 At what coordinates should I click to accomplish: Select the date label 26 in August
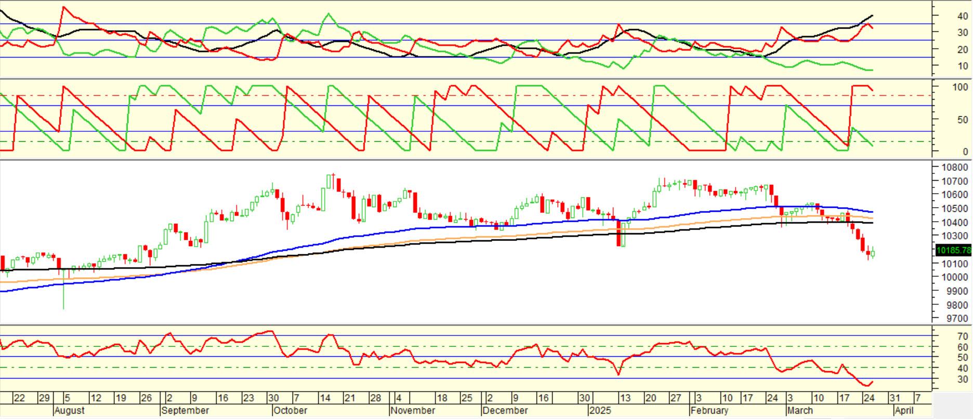(147, 398)
